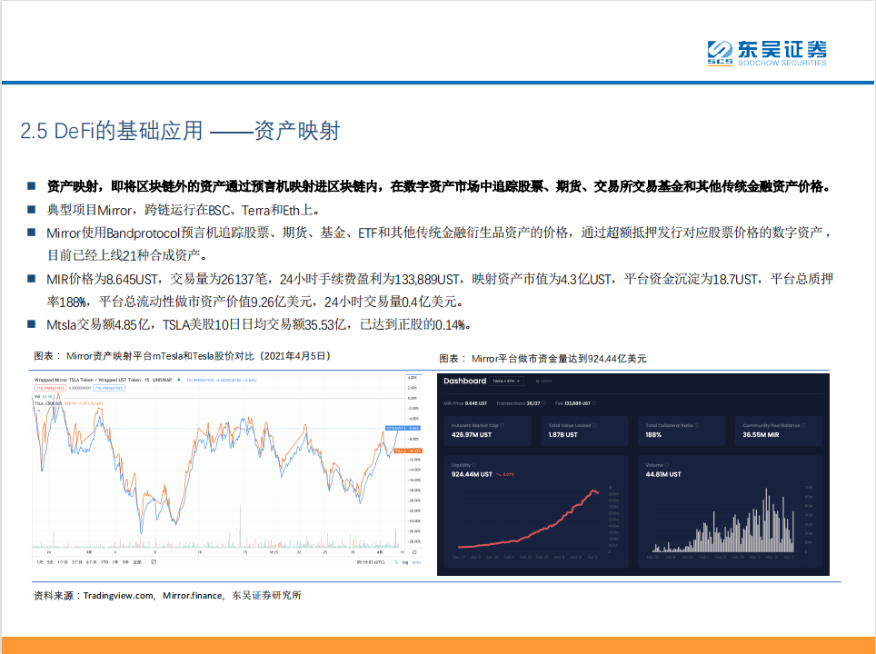Open the Terra + ETH network dropdown
The height and width of the screenshot is (654, 876).
pyautogui.click(x=505, y=381)
